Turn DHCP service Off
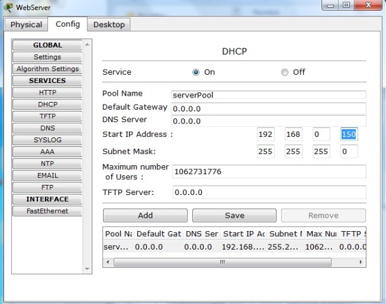Screen dimensions: 386x304 [285, 72]
